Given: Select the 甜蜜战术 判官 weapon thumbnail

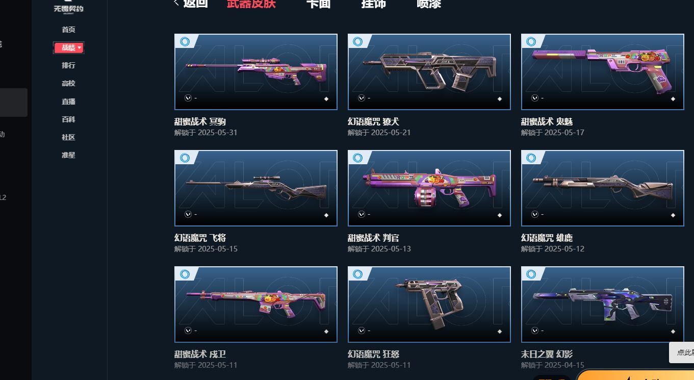Looking at the screenshot, I should [x=429, y=188].
